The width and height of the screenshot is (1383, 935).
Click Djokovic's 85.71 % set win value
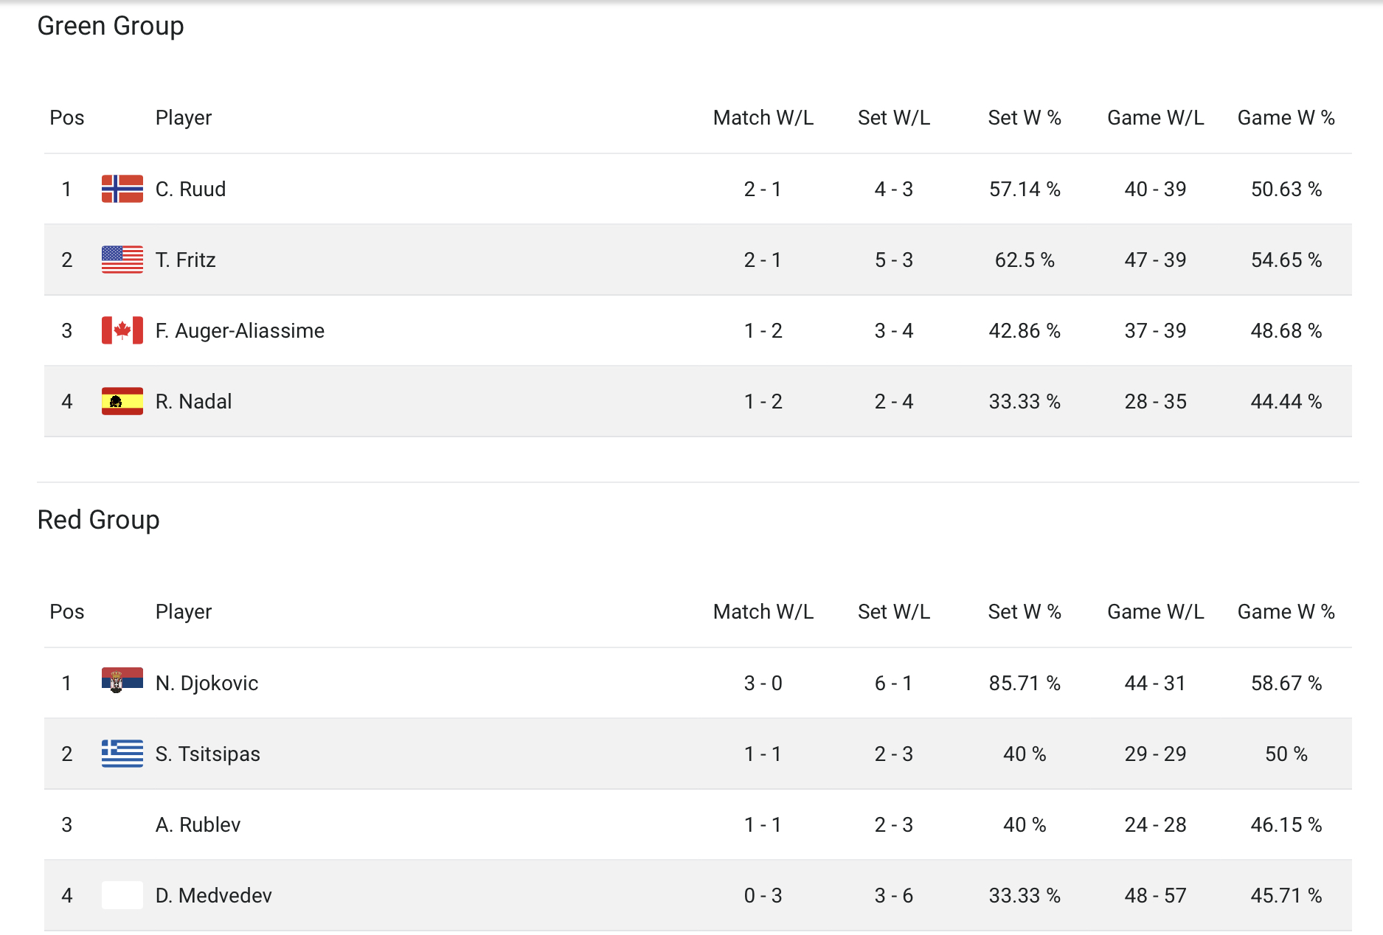(x=1025, y=684)
